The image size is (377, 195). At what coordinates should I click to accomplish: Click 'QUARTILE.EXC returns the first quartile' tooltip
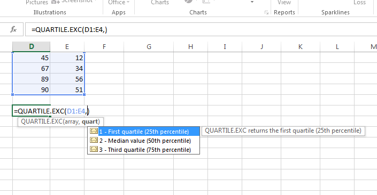tap(283, 131)
